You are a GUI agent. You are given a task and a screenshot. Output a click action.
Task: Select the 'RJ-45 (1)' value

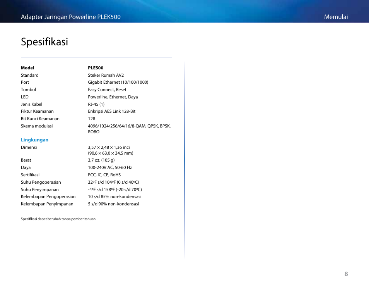coord(96,104)
